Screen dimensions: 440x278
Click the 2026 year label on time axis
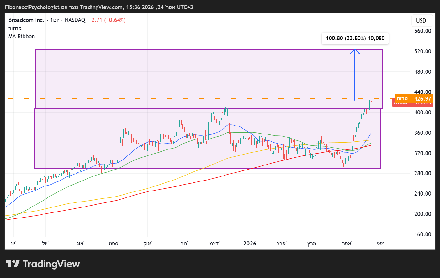250,244
